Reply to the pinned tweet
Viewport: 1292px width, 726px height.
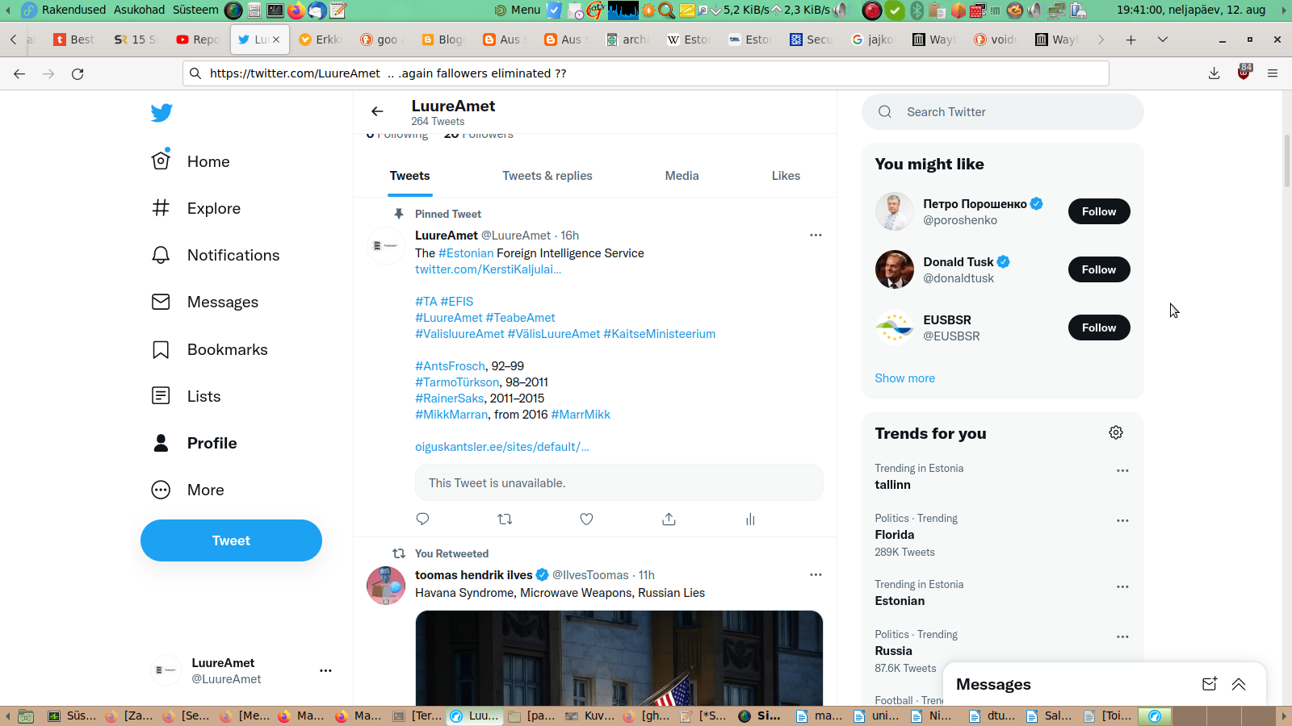click(x=422, y=519)
